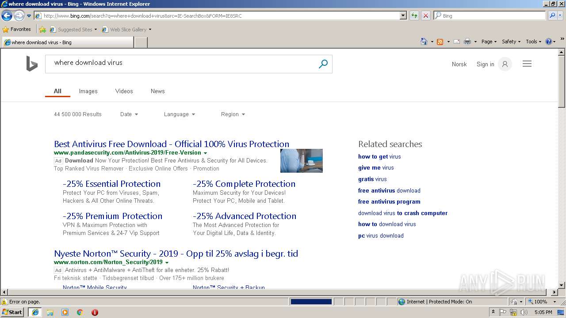Open the Page menu

(x=489, y=42)
